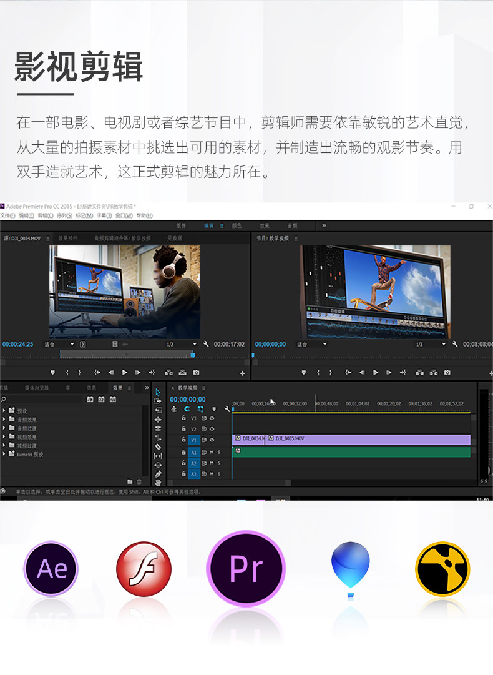Open Program monitor 1/2 resolution dropdown
The width and height of the screenshot is (493, 675).
tap(431, 344)
